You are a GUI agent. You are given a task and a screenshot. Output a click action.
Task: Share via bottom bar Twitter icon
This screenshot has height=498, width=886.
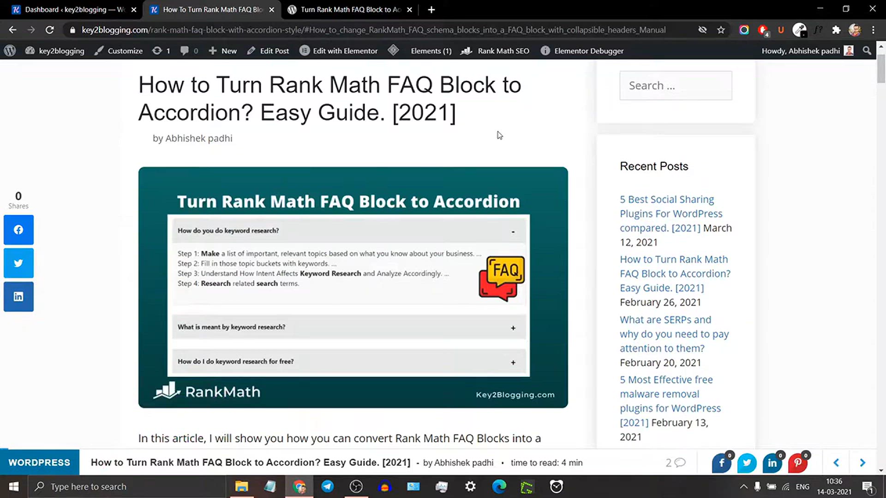pyautogui.click(x=747, y=463)
